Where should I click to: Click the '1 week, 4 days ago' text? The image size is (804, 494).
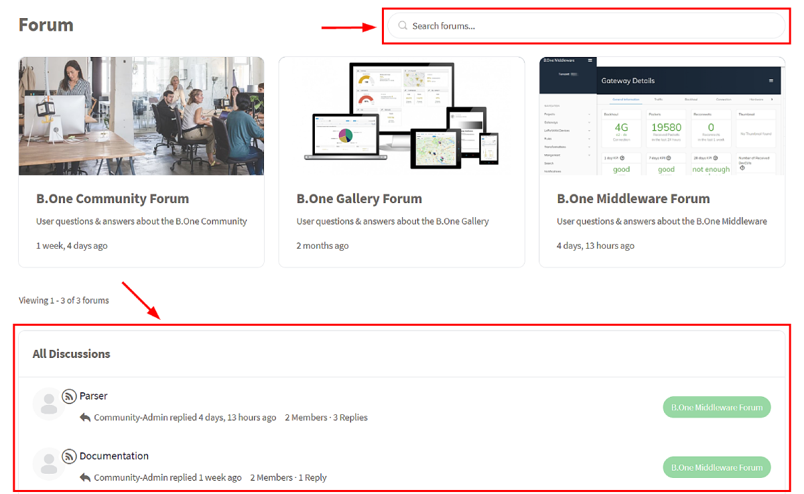[x=72, y=246]
